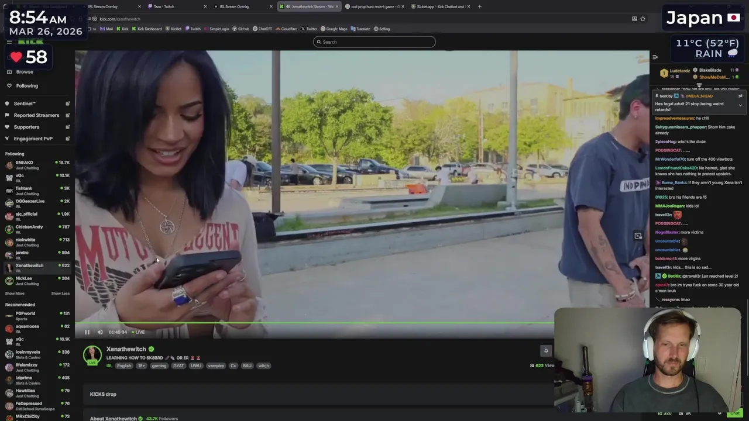Select the IRL category link
The height and width of the screenshot is (421, 749).
pyautogui.click(x=109, y=366)
